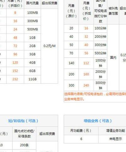Select the 500分钟 voice plan cell
Image resolution: width=126 pixels, height=152 pixels.
coord(100,53)
